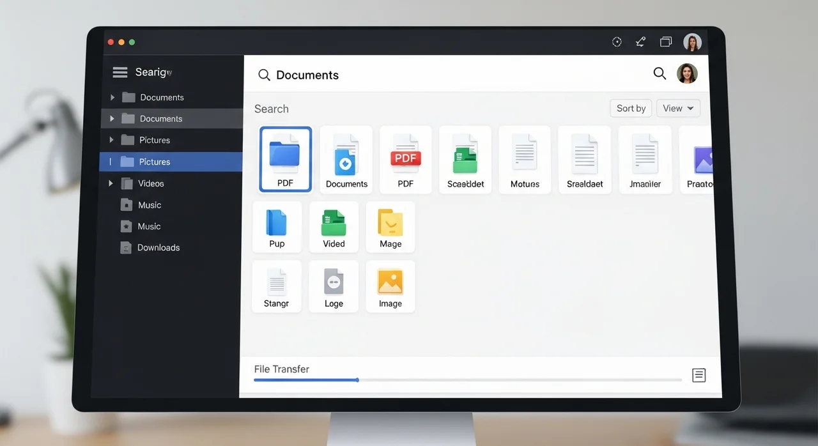Select Downloads in the sidebar

(x=158, y=248)
